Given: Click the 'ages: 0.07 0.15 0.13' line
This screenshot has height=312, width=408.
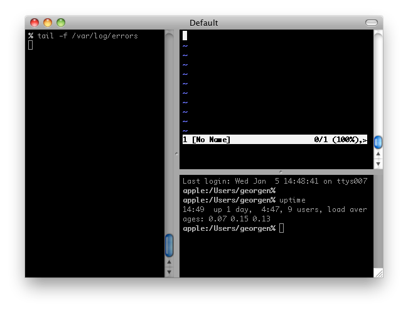Looking at the screenshot, I should (227, 219).
